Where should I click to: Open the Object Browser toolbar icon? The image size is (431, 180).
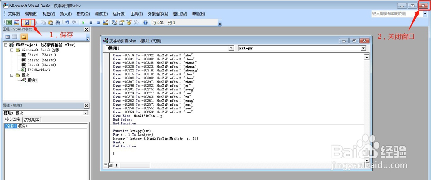[129, 22]
